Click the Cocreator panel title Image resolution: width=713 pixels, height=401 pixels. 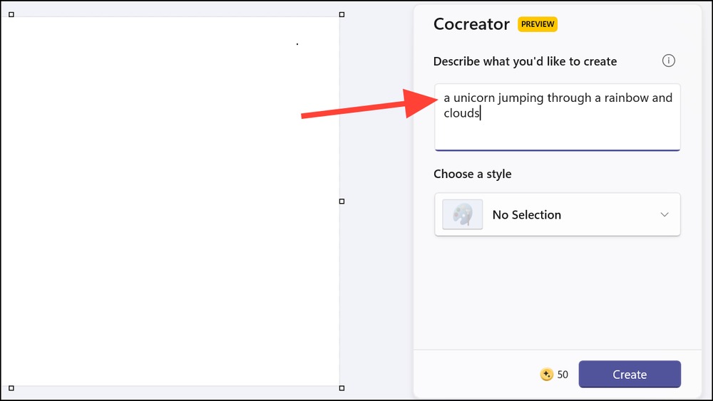pyautogui.click(x=471, y=24)
